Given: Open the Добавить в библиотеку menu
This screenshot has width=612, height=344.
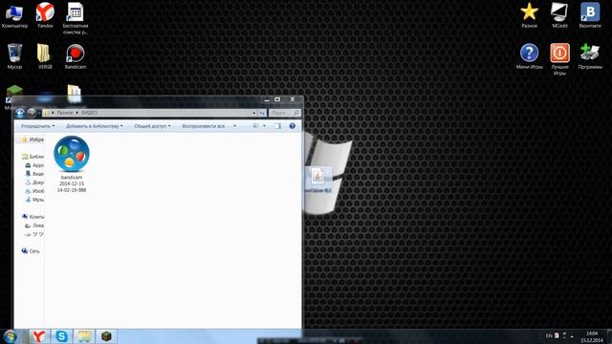Looking at the screenshot, I should [x=94, y=126].
